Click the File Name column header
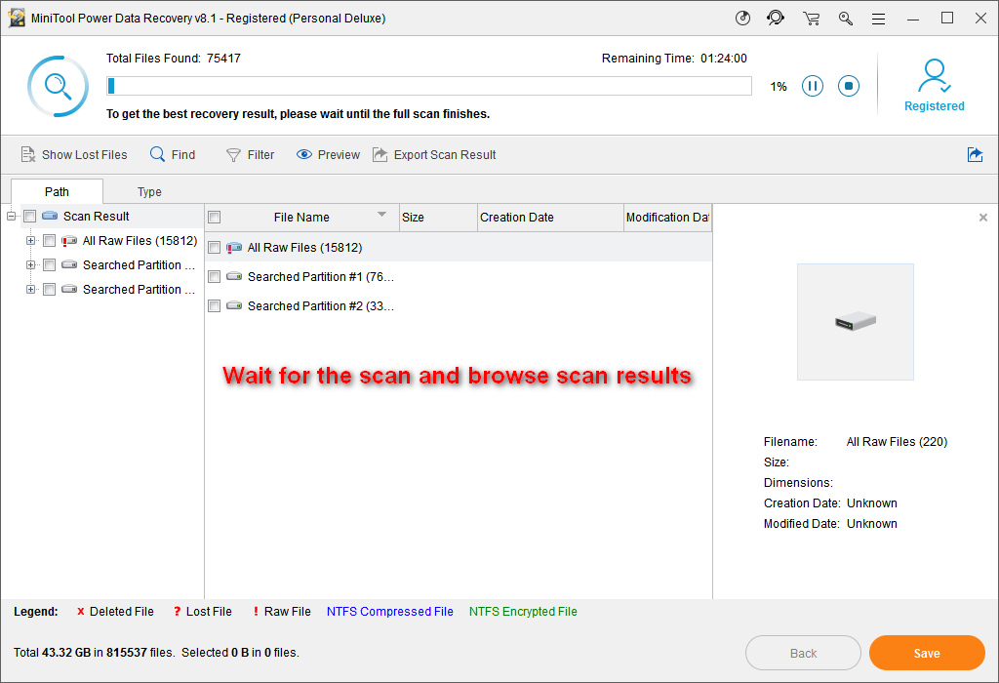This screenshot has width=999, height=683. pyautogui.click(x=302, y=218)
